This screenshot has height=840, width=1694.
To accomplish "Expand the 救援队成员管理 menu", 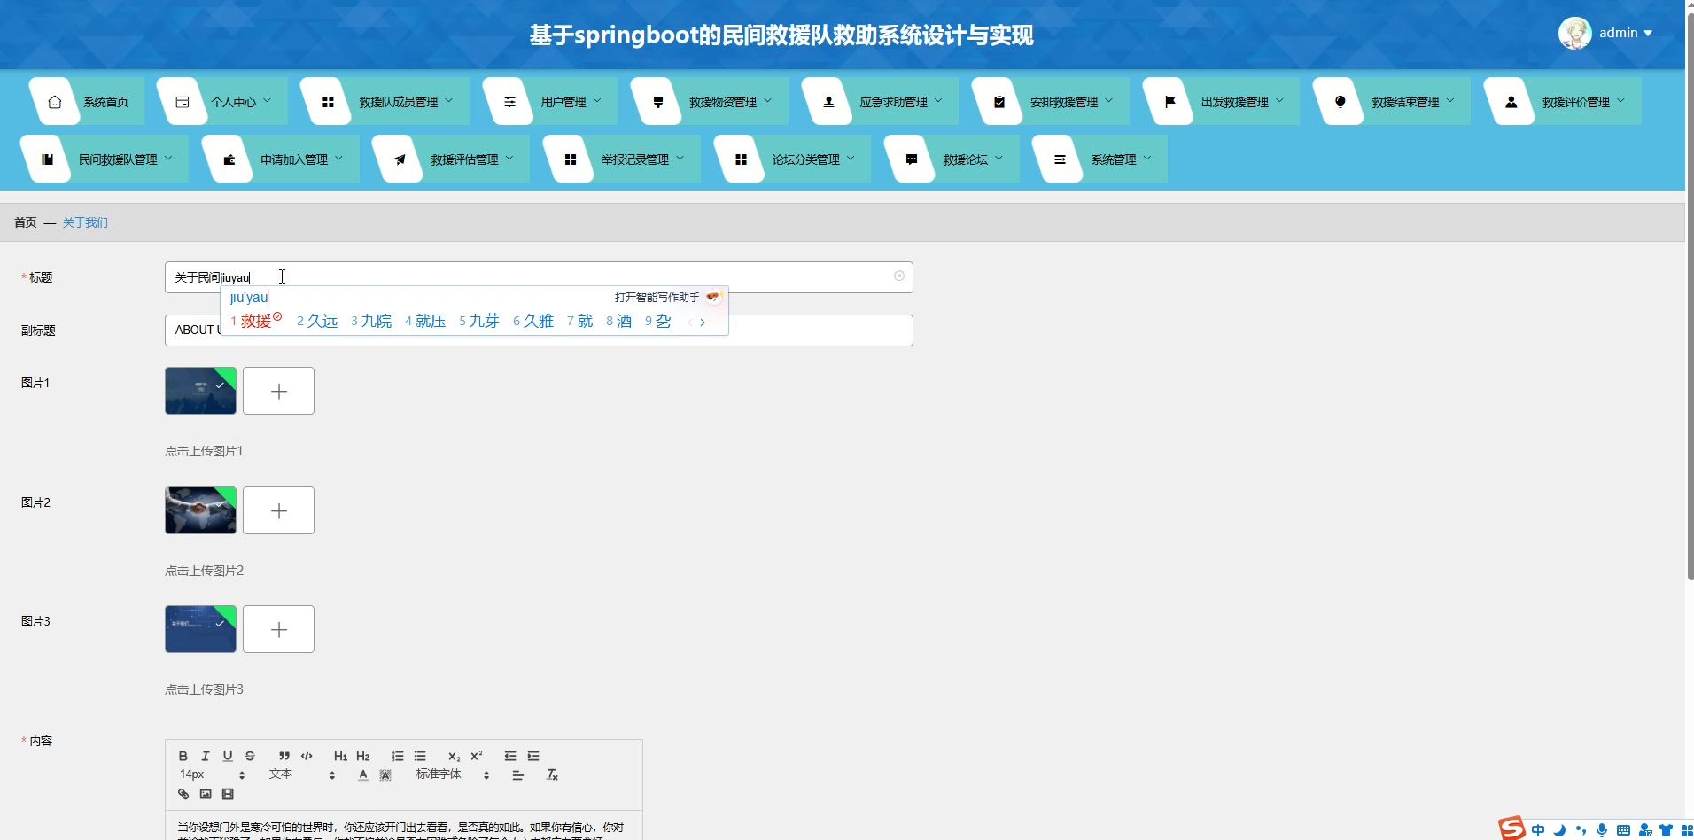I will (385, 101).
